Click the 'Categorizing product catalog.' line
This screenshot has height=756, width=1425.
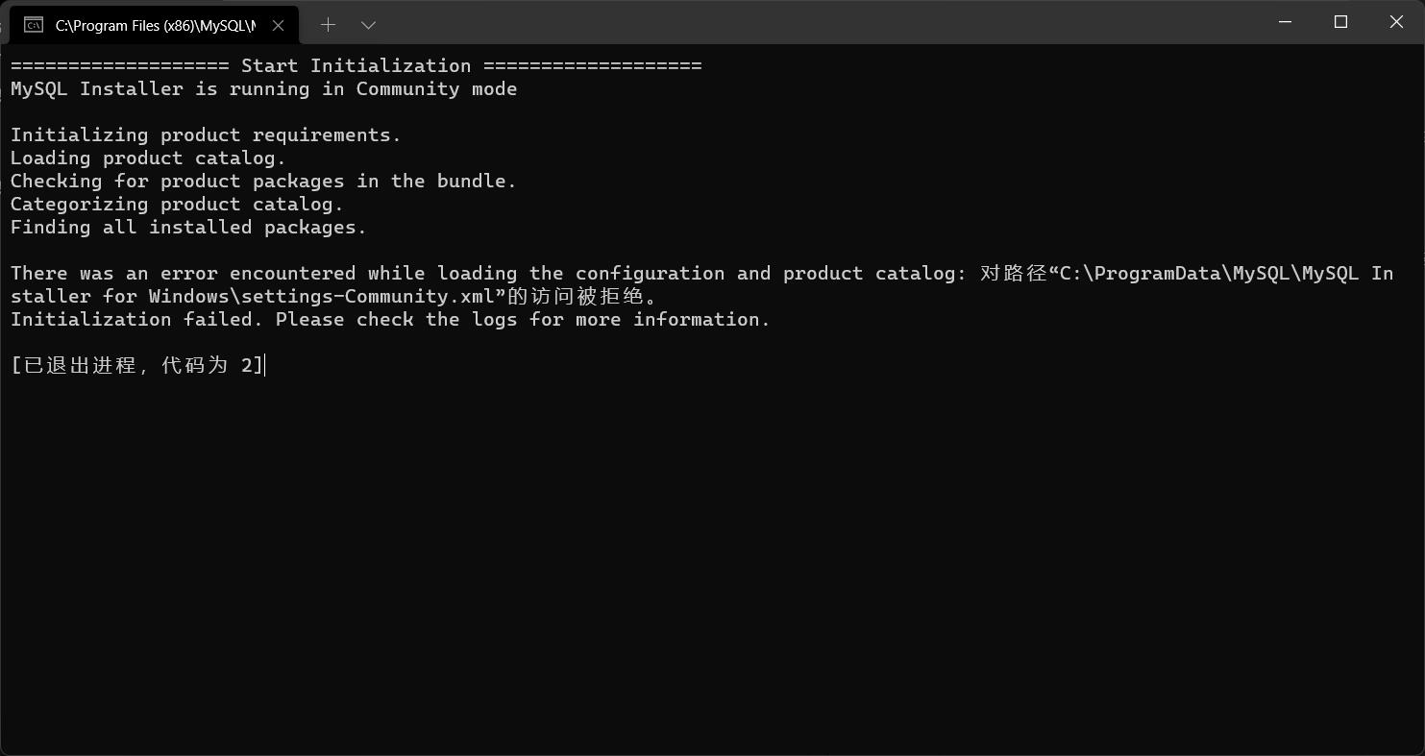[177, 204]
